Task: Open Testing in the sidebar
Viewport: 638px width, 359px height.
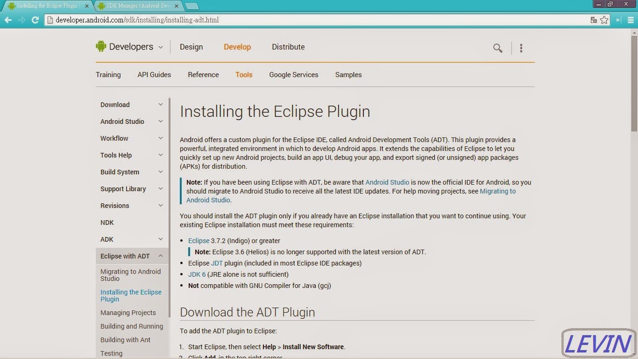Action: coord(112,353)
